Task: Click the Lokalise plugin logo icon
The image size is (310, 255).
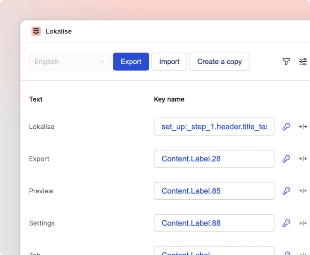Action: [x=36, y=31]
